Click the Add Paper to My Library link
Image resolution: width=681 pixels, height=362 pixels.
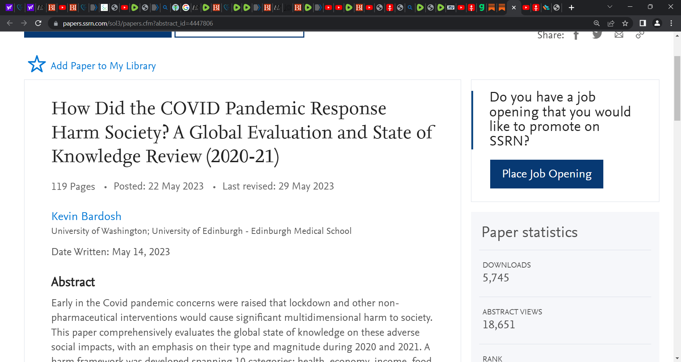pyautogui.click(x=103, y=66)
